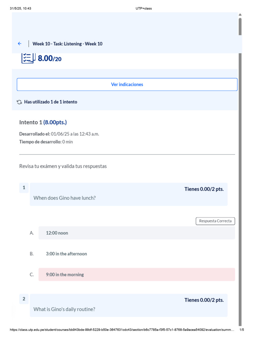Open the Ver indicaciones button
The image size is (254, 338).
tap(127, 84)
